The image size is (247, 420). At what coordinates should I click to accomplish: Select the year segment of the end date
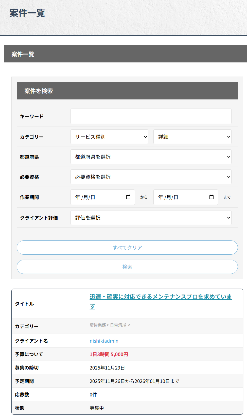coord(161,197)
